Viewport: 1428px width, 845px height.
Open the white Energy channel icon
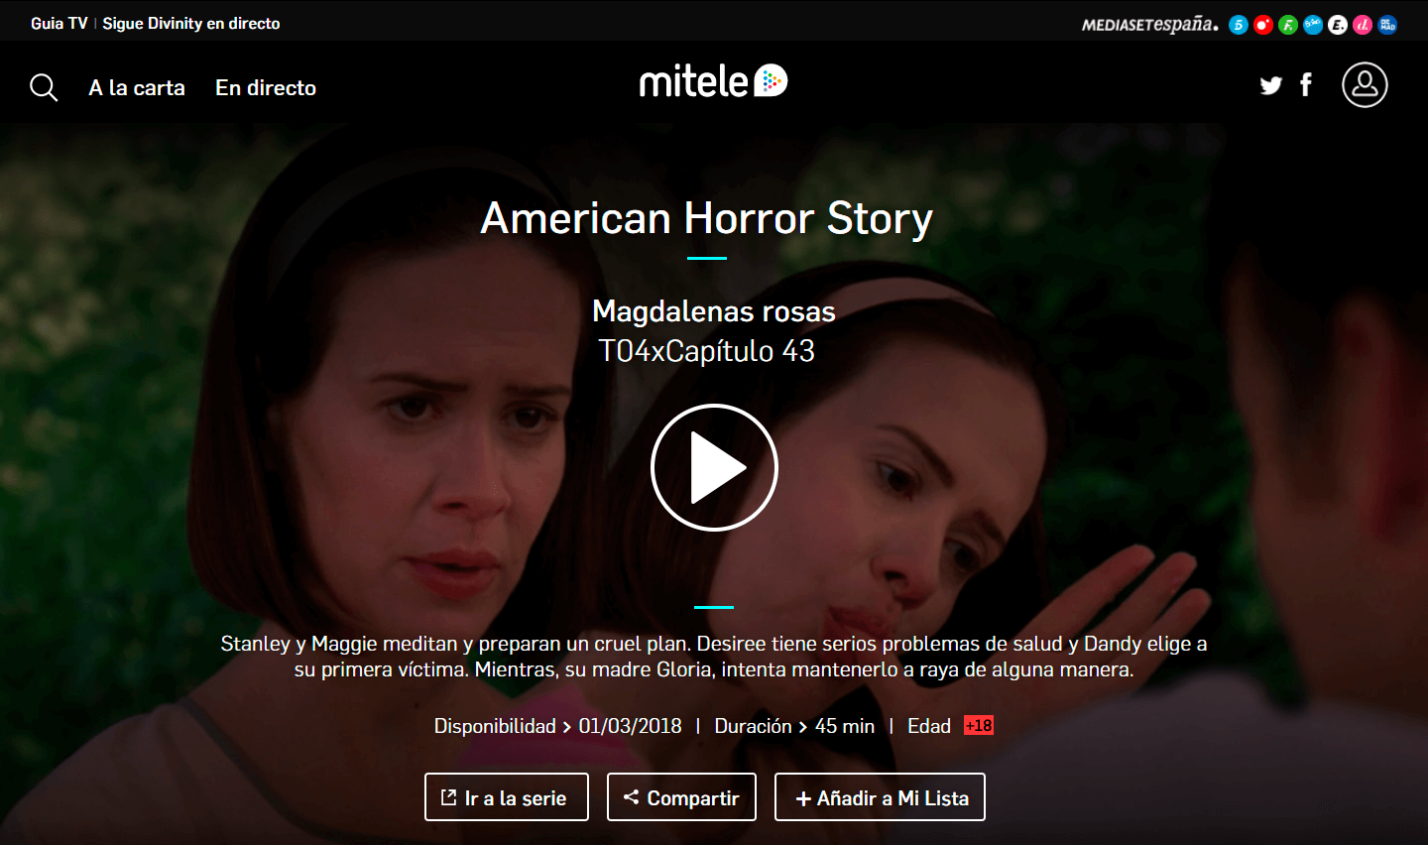[x=1338, y=25]
